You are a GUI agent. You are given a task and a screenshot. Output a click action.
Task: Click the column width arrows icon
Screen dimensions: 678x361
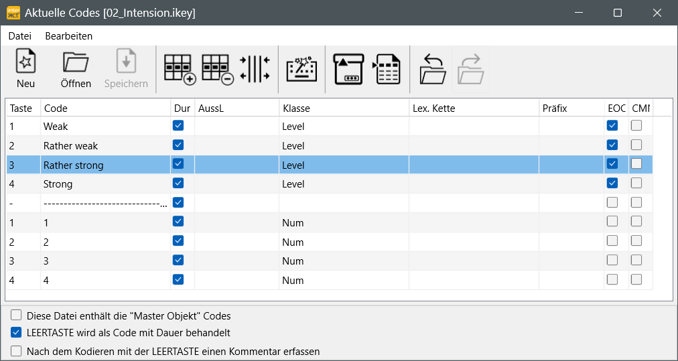[255, 69]
